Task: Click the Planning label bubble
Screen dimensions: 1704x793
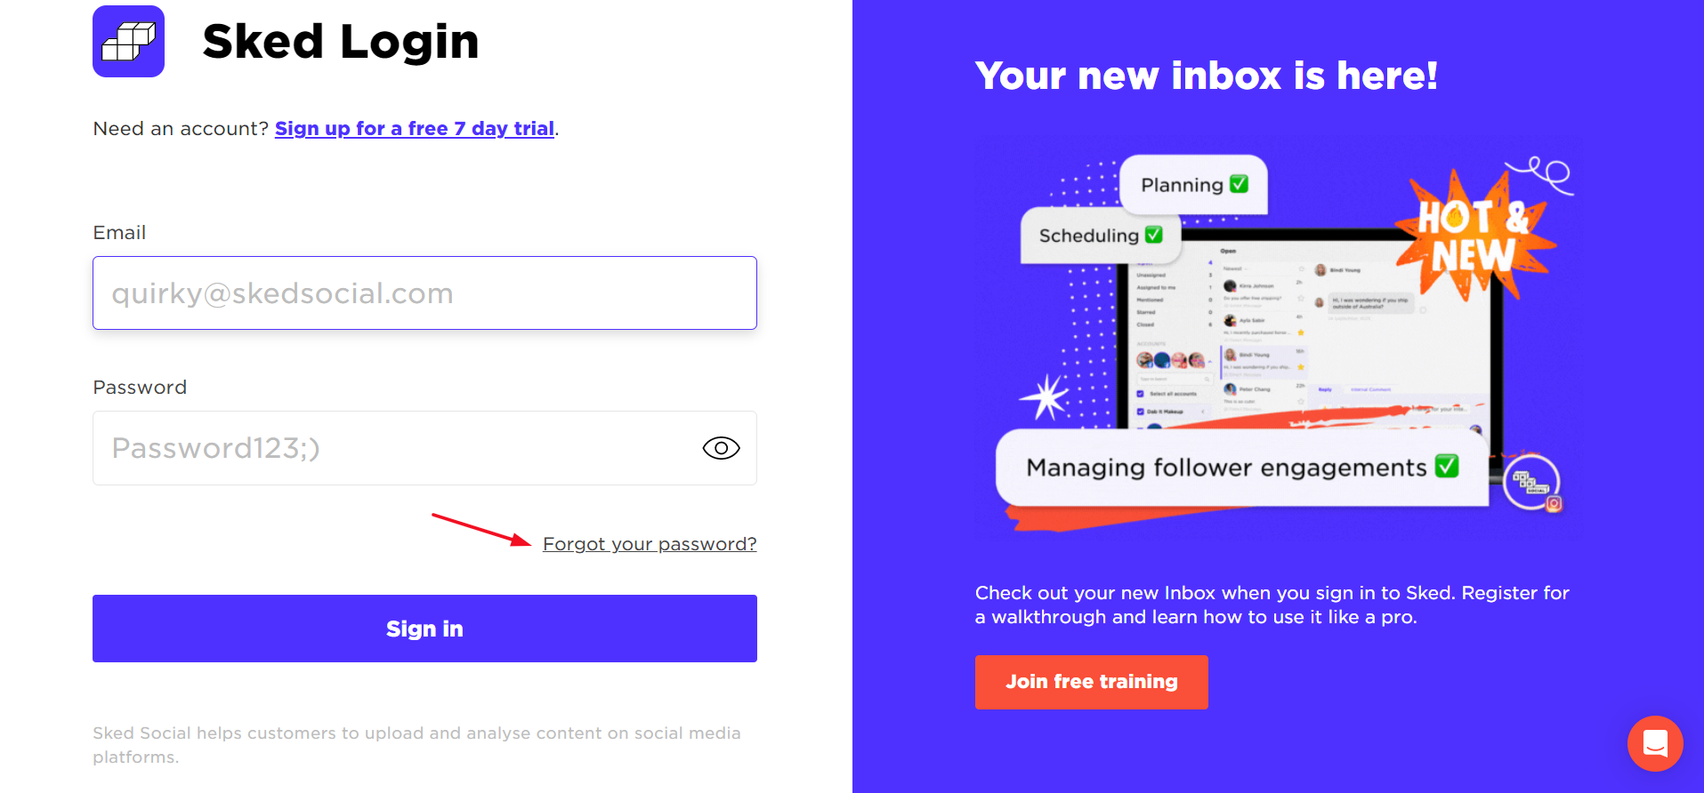Action: pos(1193,184)
